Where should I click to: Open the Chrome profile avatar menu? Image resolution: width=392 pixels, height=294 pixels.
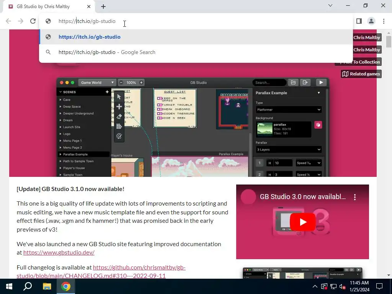point(371,21)
